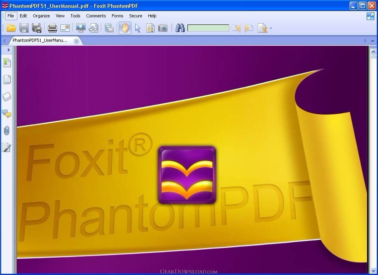Click the full screen monitor icon
This screenshot has width=378, height=275.
(81, 28)
